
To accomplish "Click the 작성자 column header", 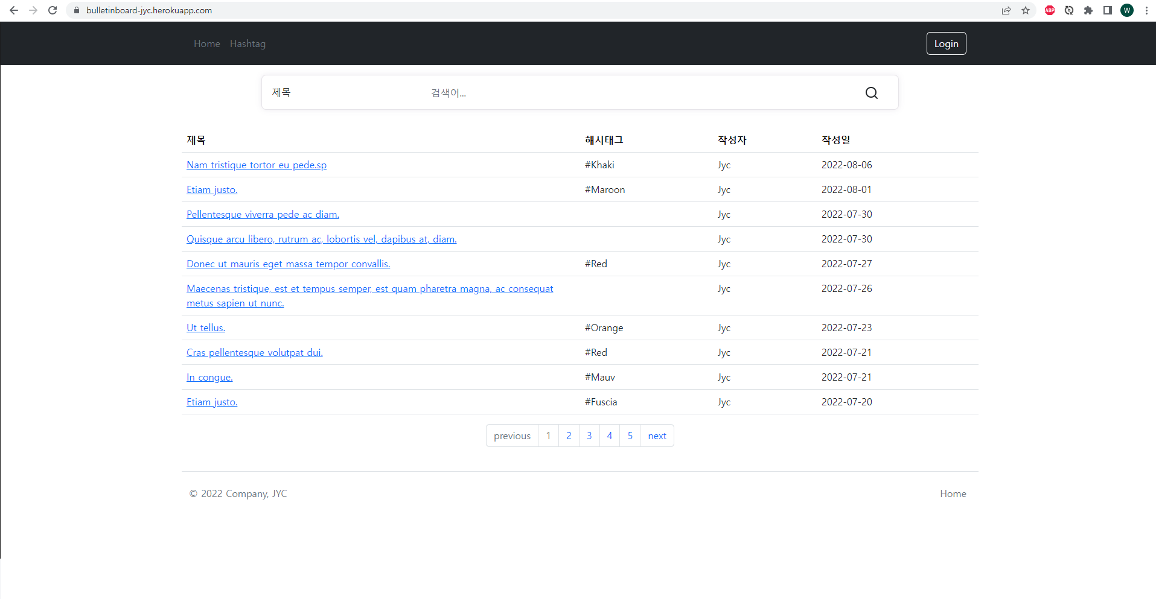I will pyautogui.click(x=732, y=140).
